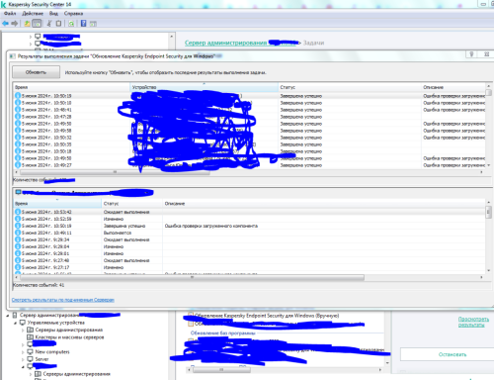
Task: Go back with the blue Back arrow
Action: (x=5, y=24)
